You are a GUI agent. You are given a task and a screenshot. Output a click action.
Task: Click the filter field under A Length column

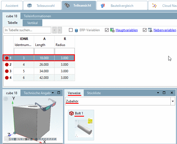(44, 51)
